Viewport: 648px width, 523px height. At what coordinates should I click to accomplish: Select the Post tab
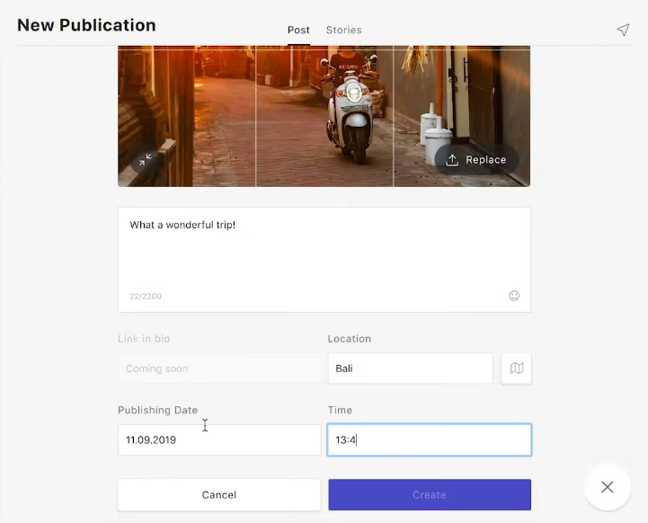tap(298, 31)
